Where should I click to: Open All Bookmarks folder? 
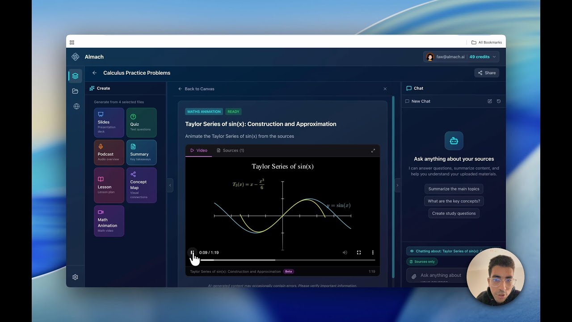tap(487, 42)
